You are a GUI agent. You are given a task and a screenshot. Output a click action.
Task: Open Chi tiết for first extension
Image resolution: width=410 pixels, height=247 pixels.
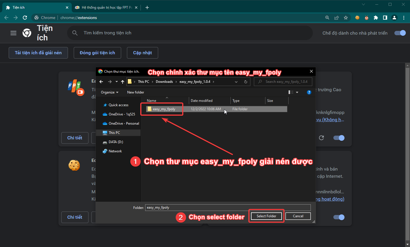coord(75,138)
